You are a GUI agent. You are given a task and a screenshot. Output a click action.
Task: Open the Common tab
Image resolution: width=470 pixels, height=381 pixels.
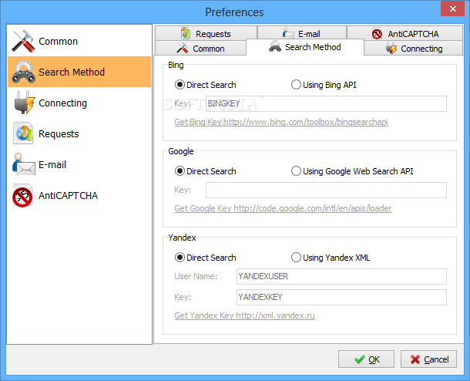point(200,48)
